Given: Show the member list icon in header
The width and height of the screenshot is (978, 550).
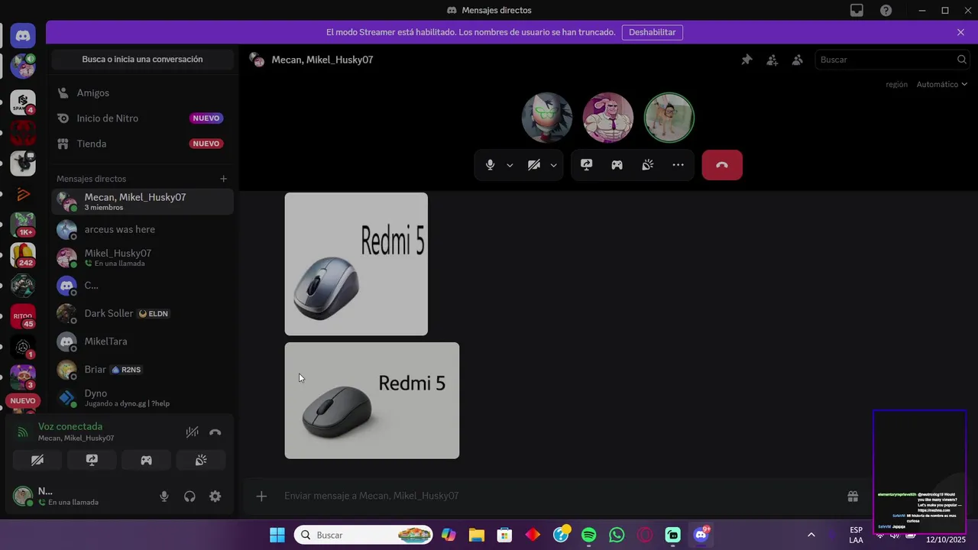Looking at the screenshot, I should [797, 60].
